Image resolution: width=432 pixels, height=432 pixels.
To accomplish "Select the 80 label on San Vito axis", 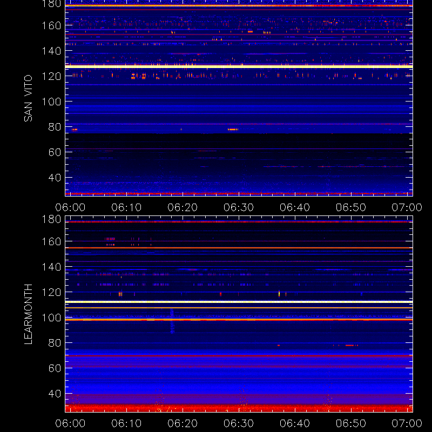I will pos(55,127).
